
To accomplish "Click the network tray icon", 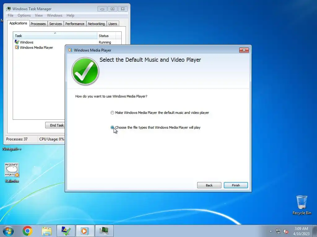I will 278,231.
